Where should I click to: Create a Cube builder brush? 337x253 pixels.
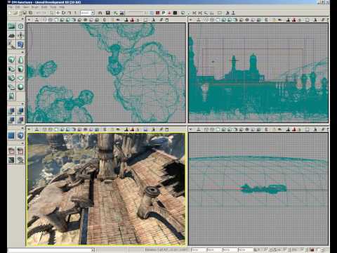point(12,60)
